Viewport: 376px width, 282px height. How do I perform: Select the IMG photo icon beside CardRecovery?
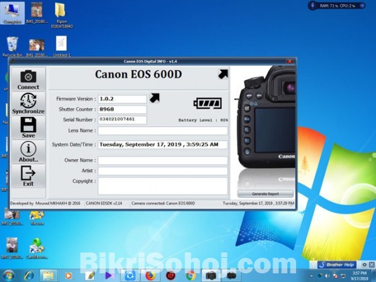(x=12, y=248)
